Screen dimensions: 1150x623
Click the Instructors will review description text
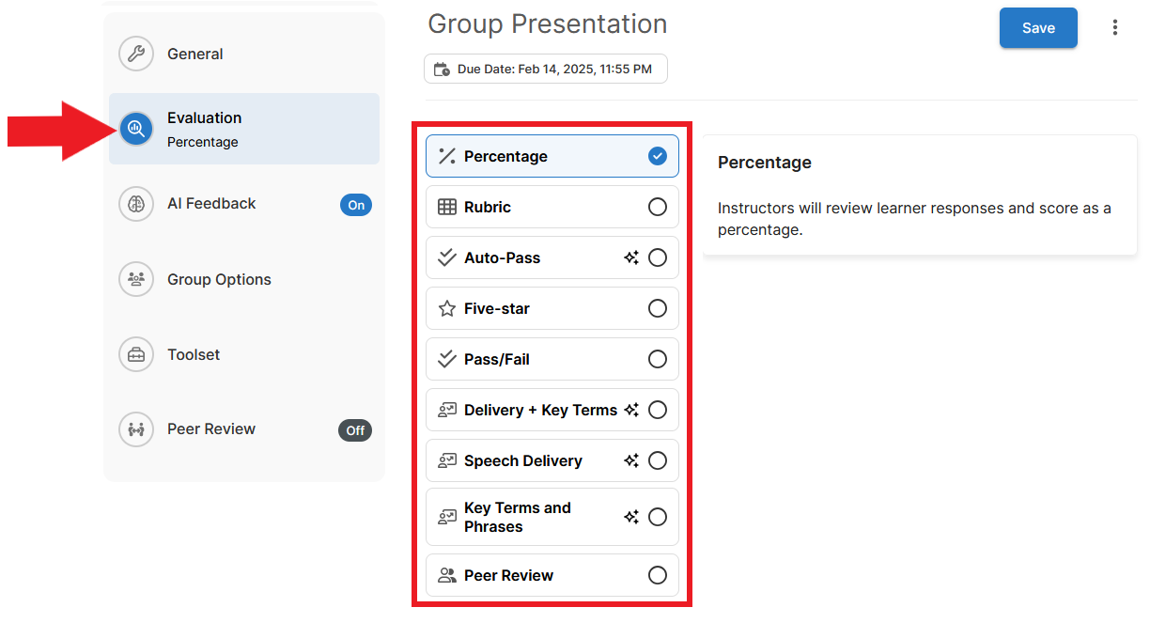click(914, 219)
